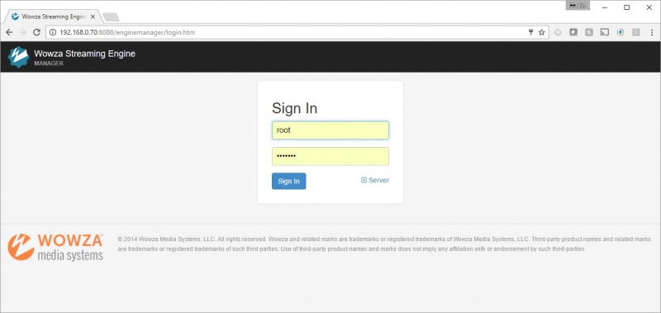The height and width of the screenshot is (313, 661).
Task: View site information icon in address bar
Action: click(x=53, y=32)
